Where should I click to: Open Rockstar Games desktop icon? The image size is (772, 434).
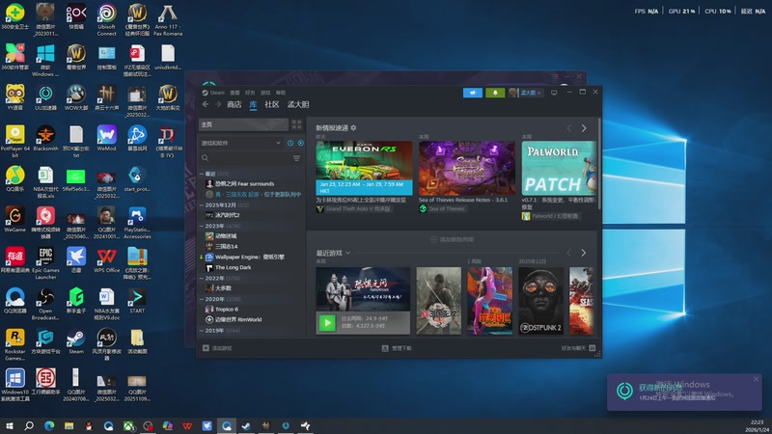point(14,344)
